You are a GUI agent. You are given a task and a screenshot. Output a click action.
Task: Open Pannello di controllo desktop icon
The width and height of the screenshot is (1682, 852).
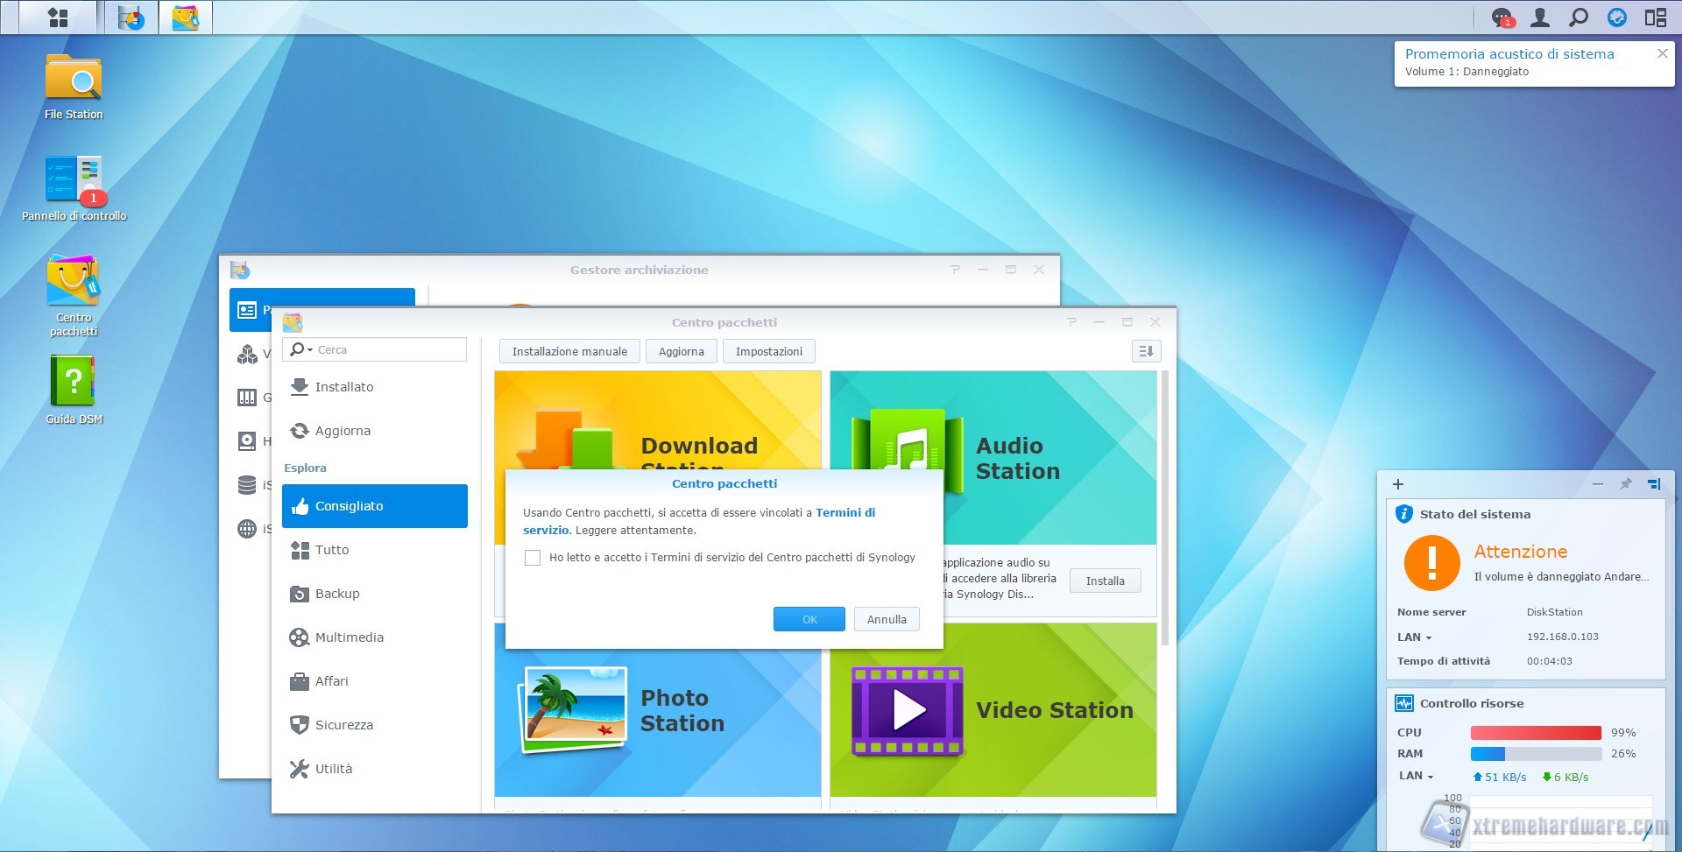pos(74,181)
